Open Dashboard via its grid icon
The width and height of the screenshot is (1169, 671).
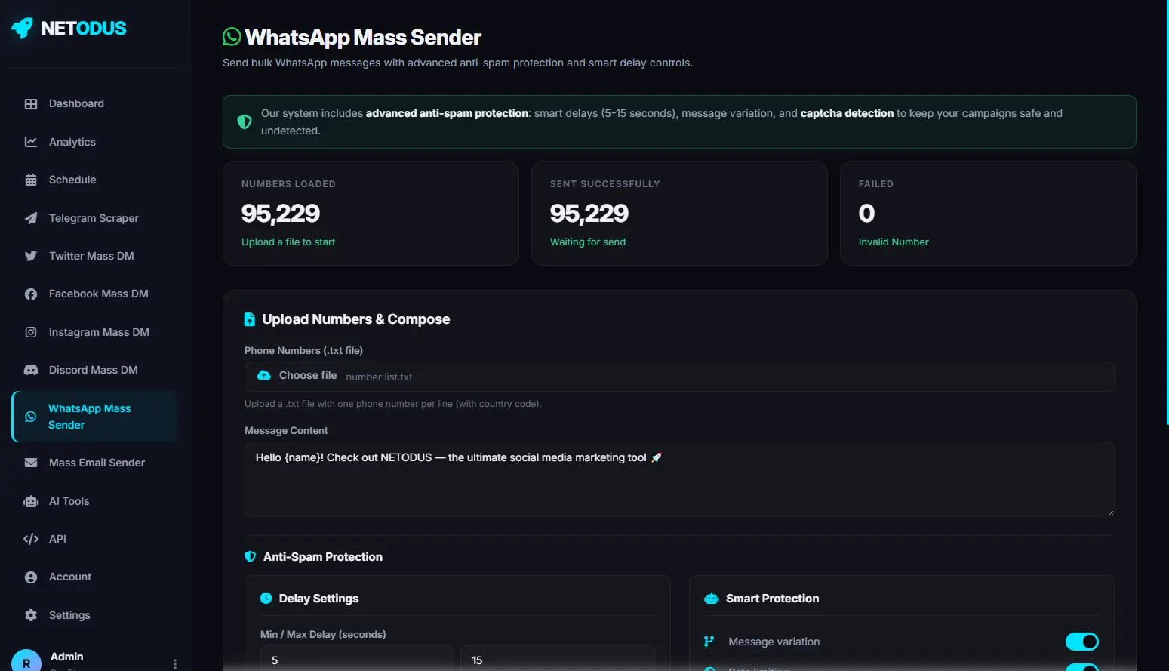(x=31, y=104)
